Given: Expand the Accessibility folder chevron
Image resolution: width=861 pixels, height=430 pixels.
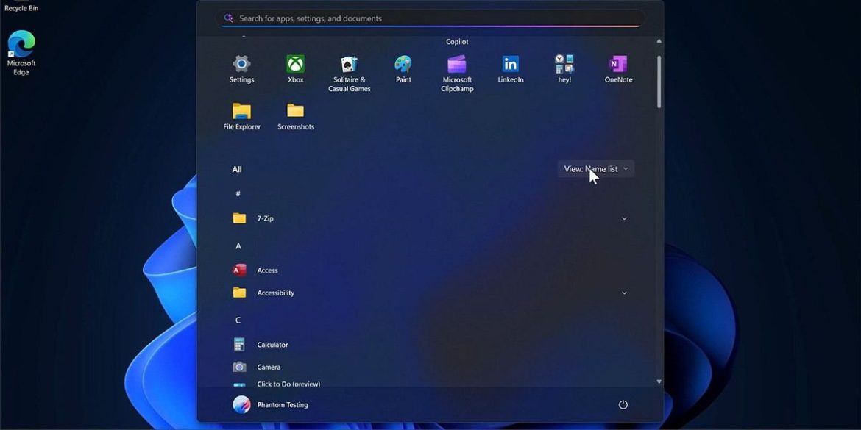Looking at the screenshot, I should tap(624, 293).
